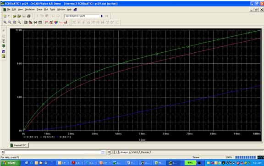Click the Zoom Out magnifier icon
The width and height of the screenshot is (264, 166).
(10, 22)
